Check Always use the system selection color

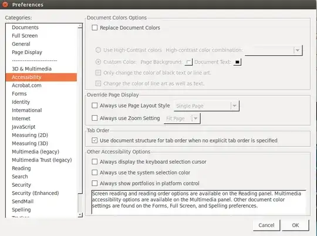95,172
